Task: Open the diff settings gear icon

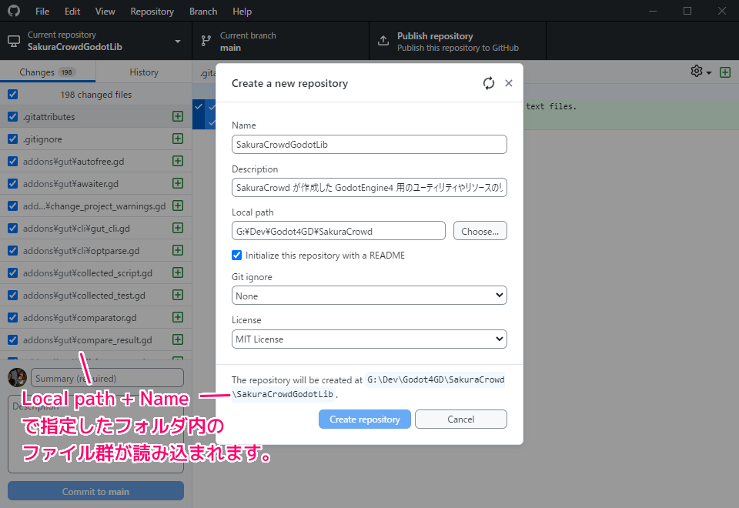Action: pos(697,71)
